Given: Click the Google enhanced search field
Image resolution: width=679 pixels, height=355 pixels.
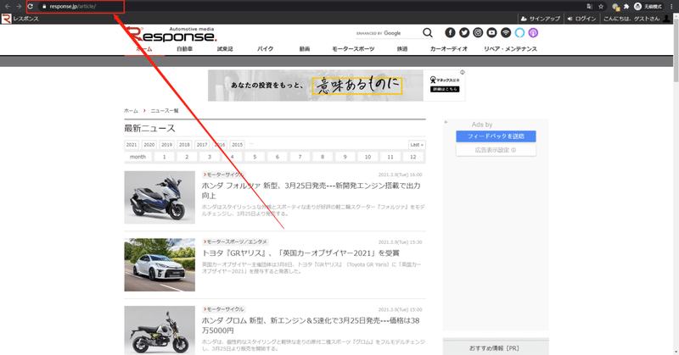Looking at the screenshot, I should coord(387,33).
